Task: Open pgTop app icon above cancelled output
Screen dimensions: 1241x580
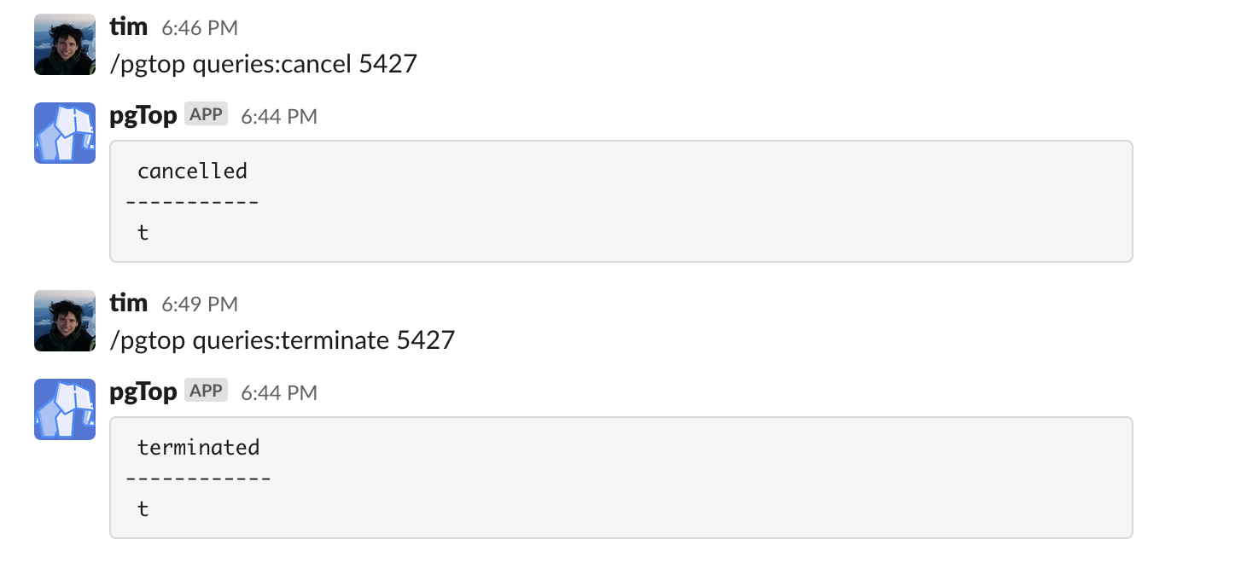Action: point(65,133)
